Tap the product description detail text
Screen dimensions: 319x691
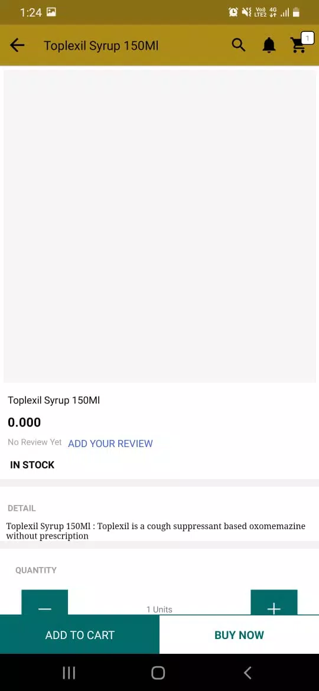155,531
